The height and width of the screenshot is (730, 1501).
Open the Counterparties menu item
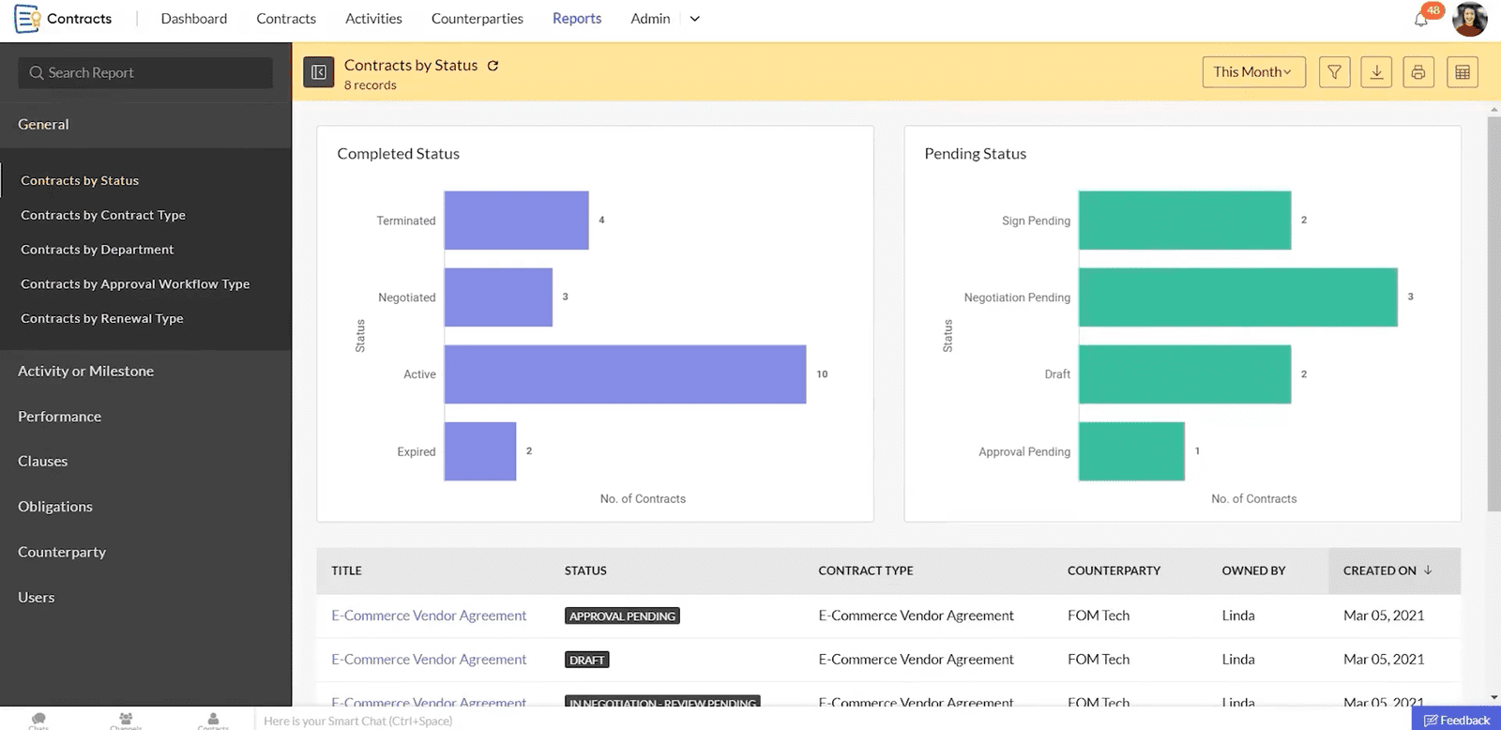pos(477,19)
